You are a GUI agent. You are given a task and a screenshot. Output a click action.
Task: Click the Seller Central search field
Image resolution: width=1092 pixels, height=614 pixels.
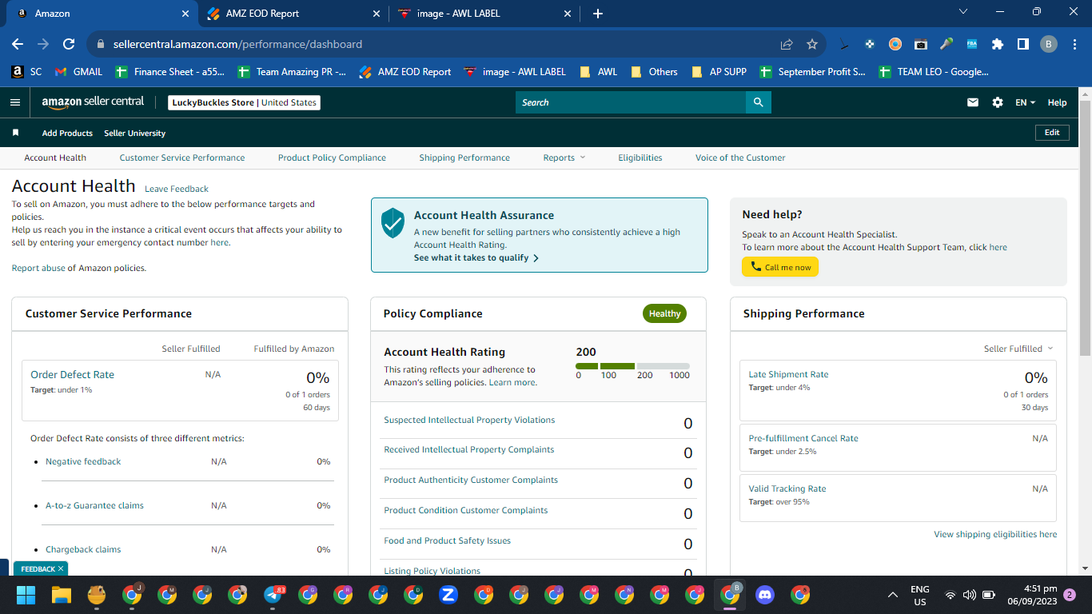click(x=631, y=102)
